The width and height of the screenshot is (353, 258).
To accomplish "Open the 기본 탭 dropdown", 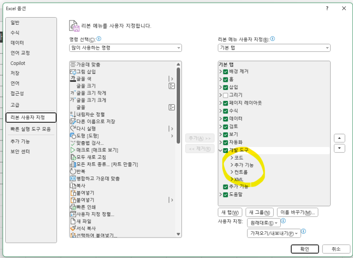I will point(274,48).
